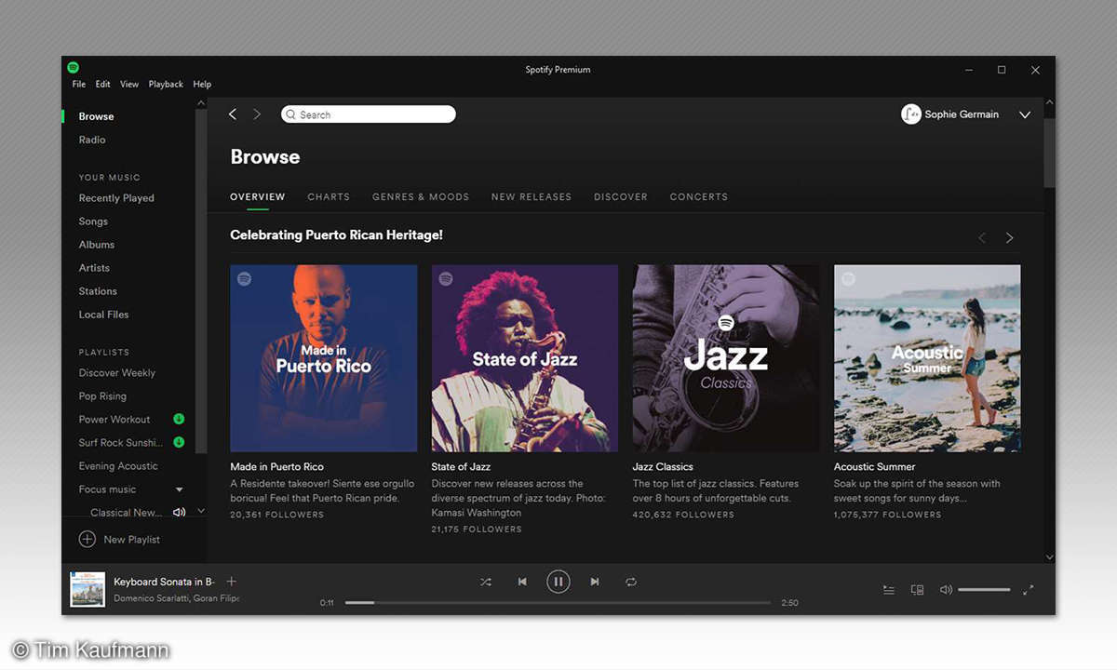Switch to full screen view
The width and height of the screenshot is (1117, 670).
(x=1029, y=590)
